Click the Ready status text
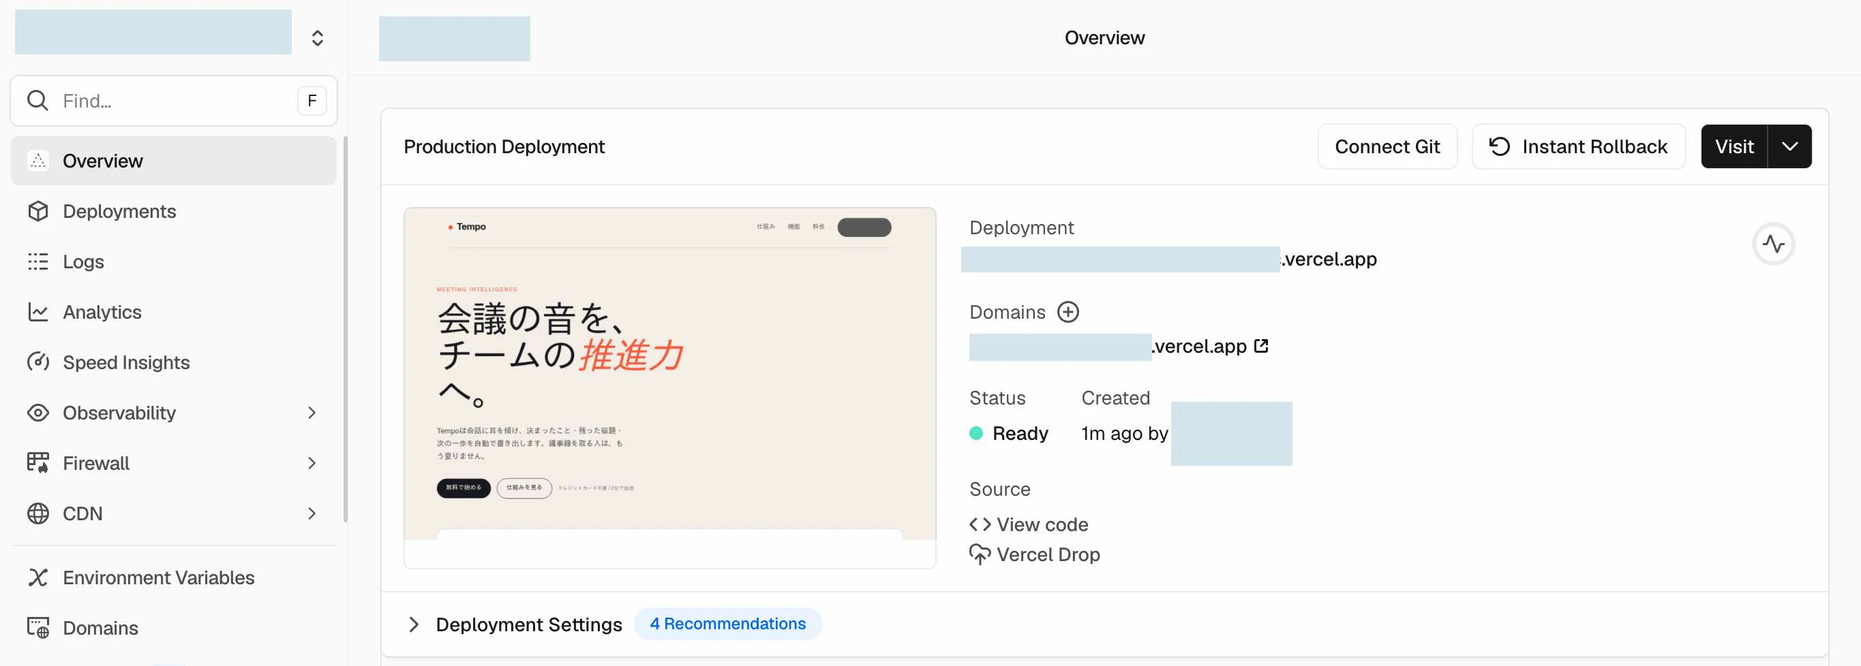1861x666 pixels. click(1020, 433)
